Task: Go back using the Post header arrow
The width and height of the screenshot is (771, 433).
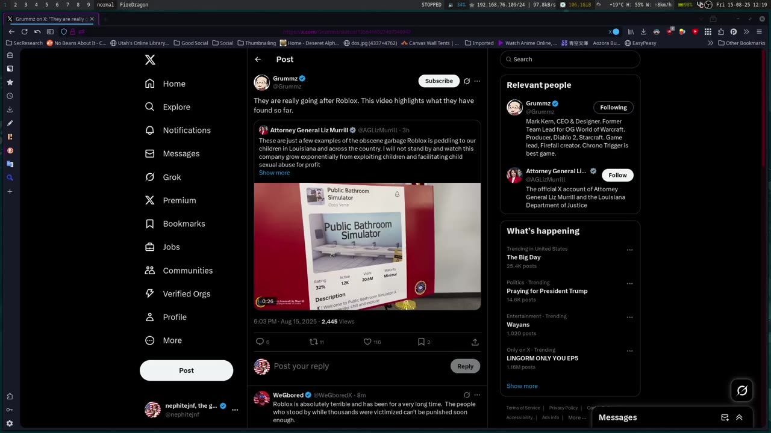Action: [258, 59]
